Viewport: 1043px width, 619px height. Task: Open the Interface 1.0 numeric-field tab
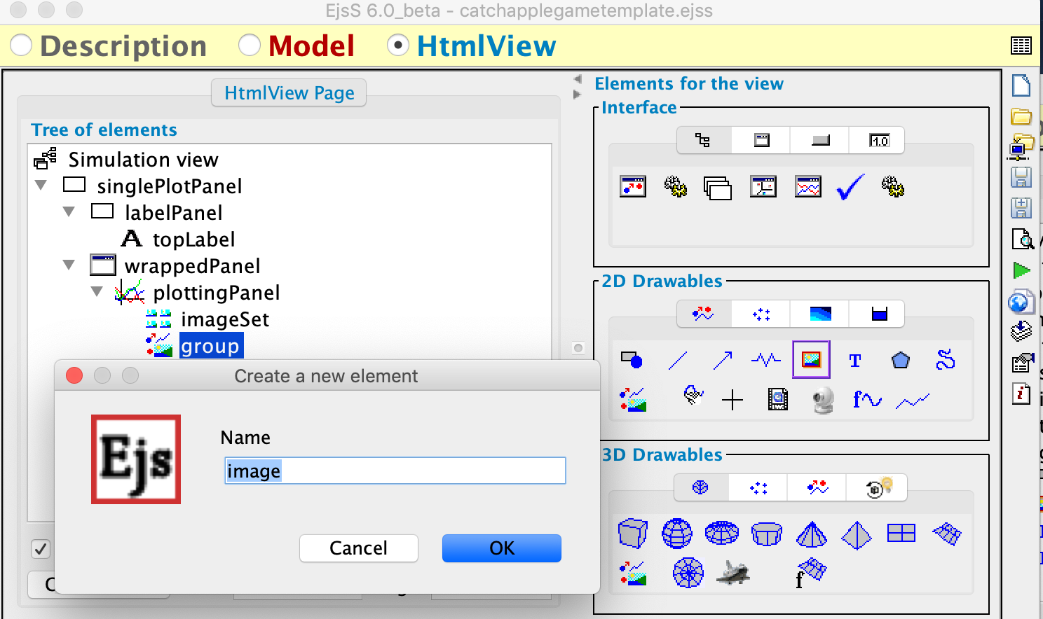[879, 140]
